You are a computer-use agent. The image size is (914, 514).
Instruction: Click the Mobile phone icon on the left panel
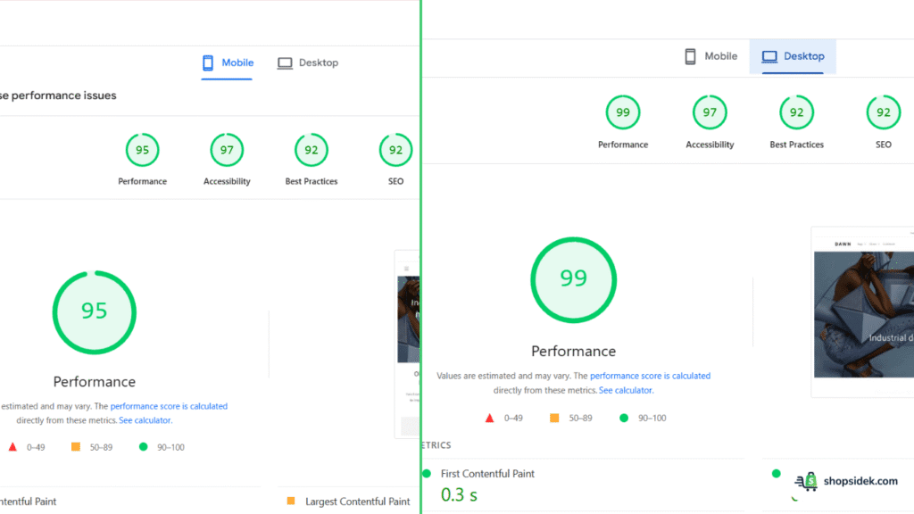click(209, 62)
